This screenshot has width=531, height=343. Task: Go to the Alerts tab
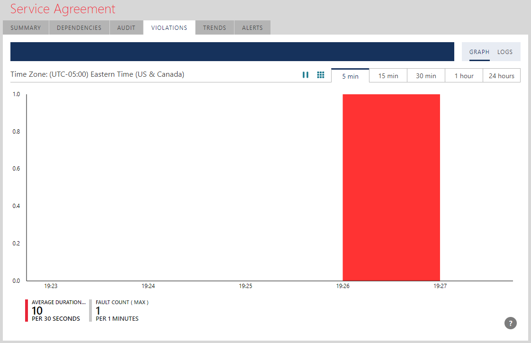252,28
